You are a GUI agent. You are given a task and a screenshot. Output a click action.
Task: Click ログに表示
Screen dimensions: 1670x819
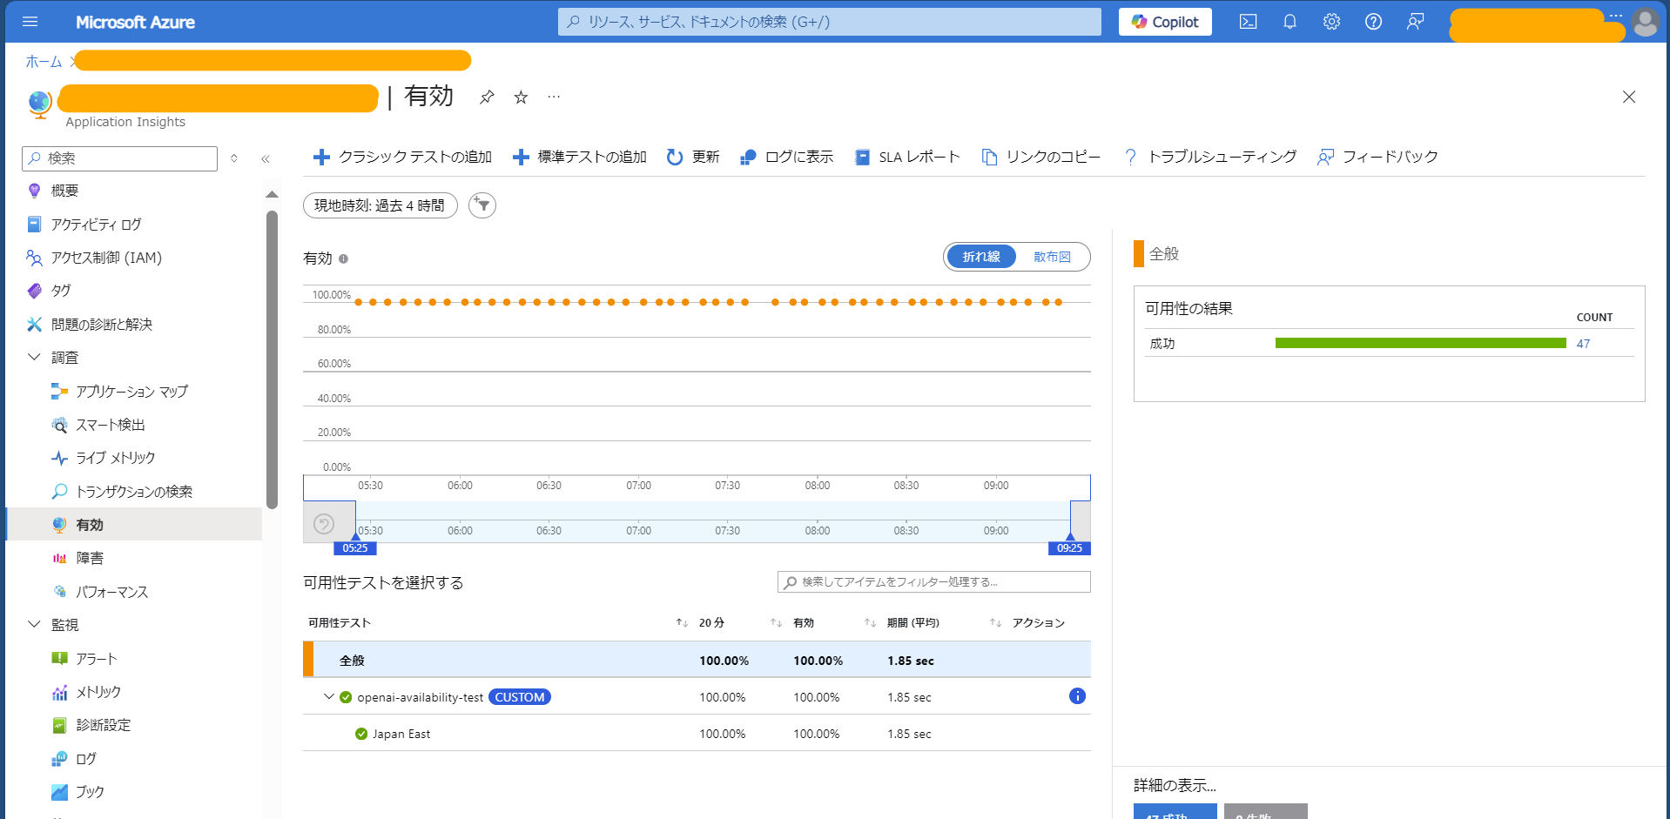787,157
